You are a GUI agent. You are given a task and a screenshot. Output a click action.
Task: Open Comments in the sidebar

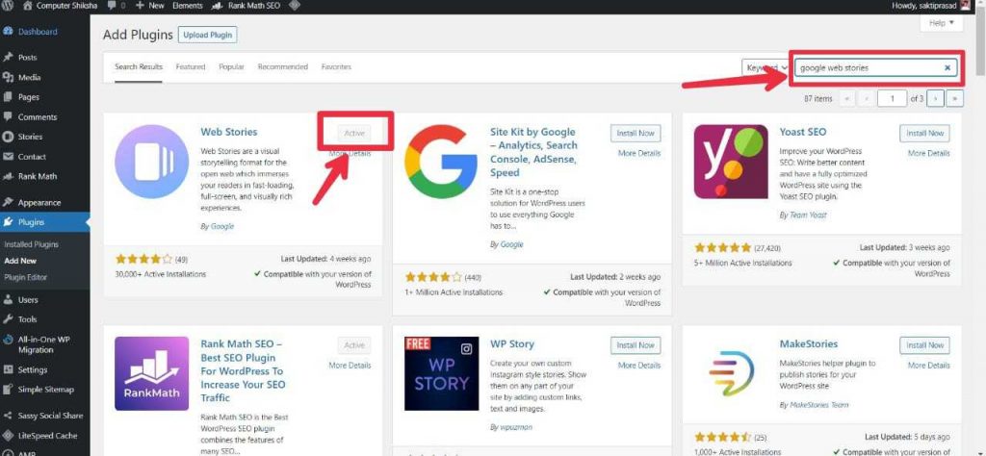pos(38,117)
